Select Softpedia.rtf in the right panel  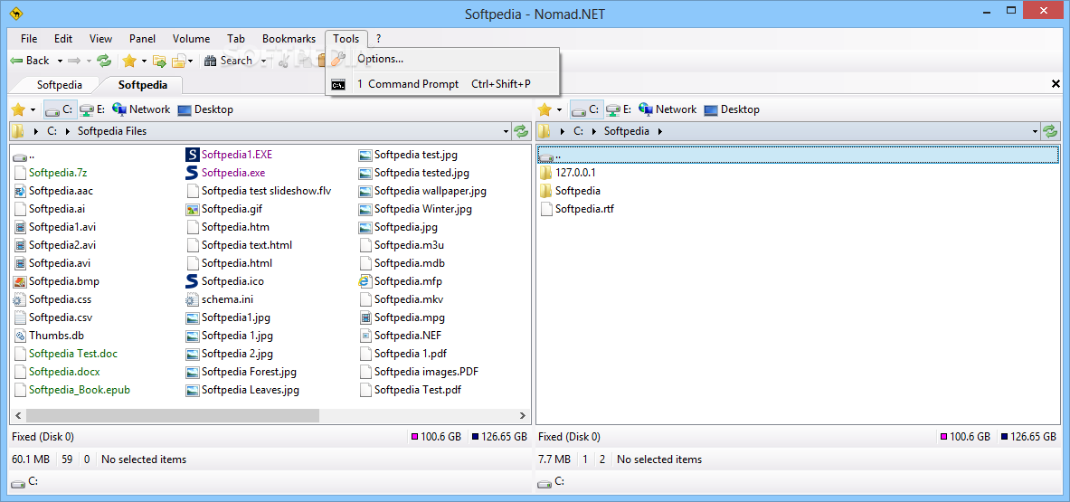[x=577, y=209]
